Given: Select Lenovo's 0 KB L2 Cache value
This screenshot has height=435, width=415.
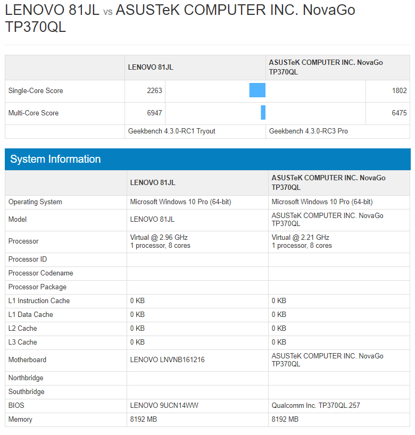Looking at the screenshot, I should tap(137, 329).
